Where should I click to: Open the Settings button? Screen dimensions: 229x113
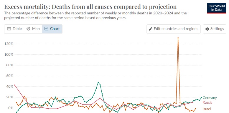coord(215,29)
